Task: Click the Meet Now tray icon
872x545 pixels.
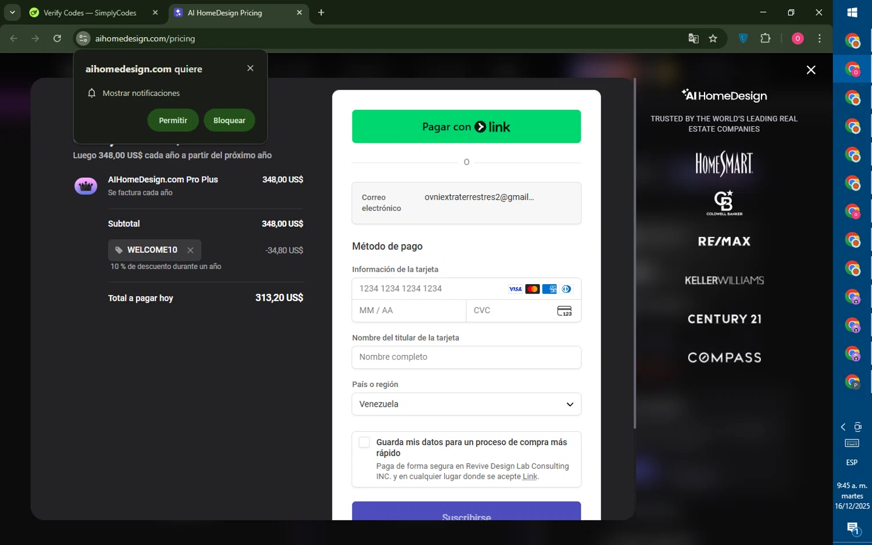Action: (x=858, y=427)
